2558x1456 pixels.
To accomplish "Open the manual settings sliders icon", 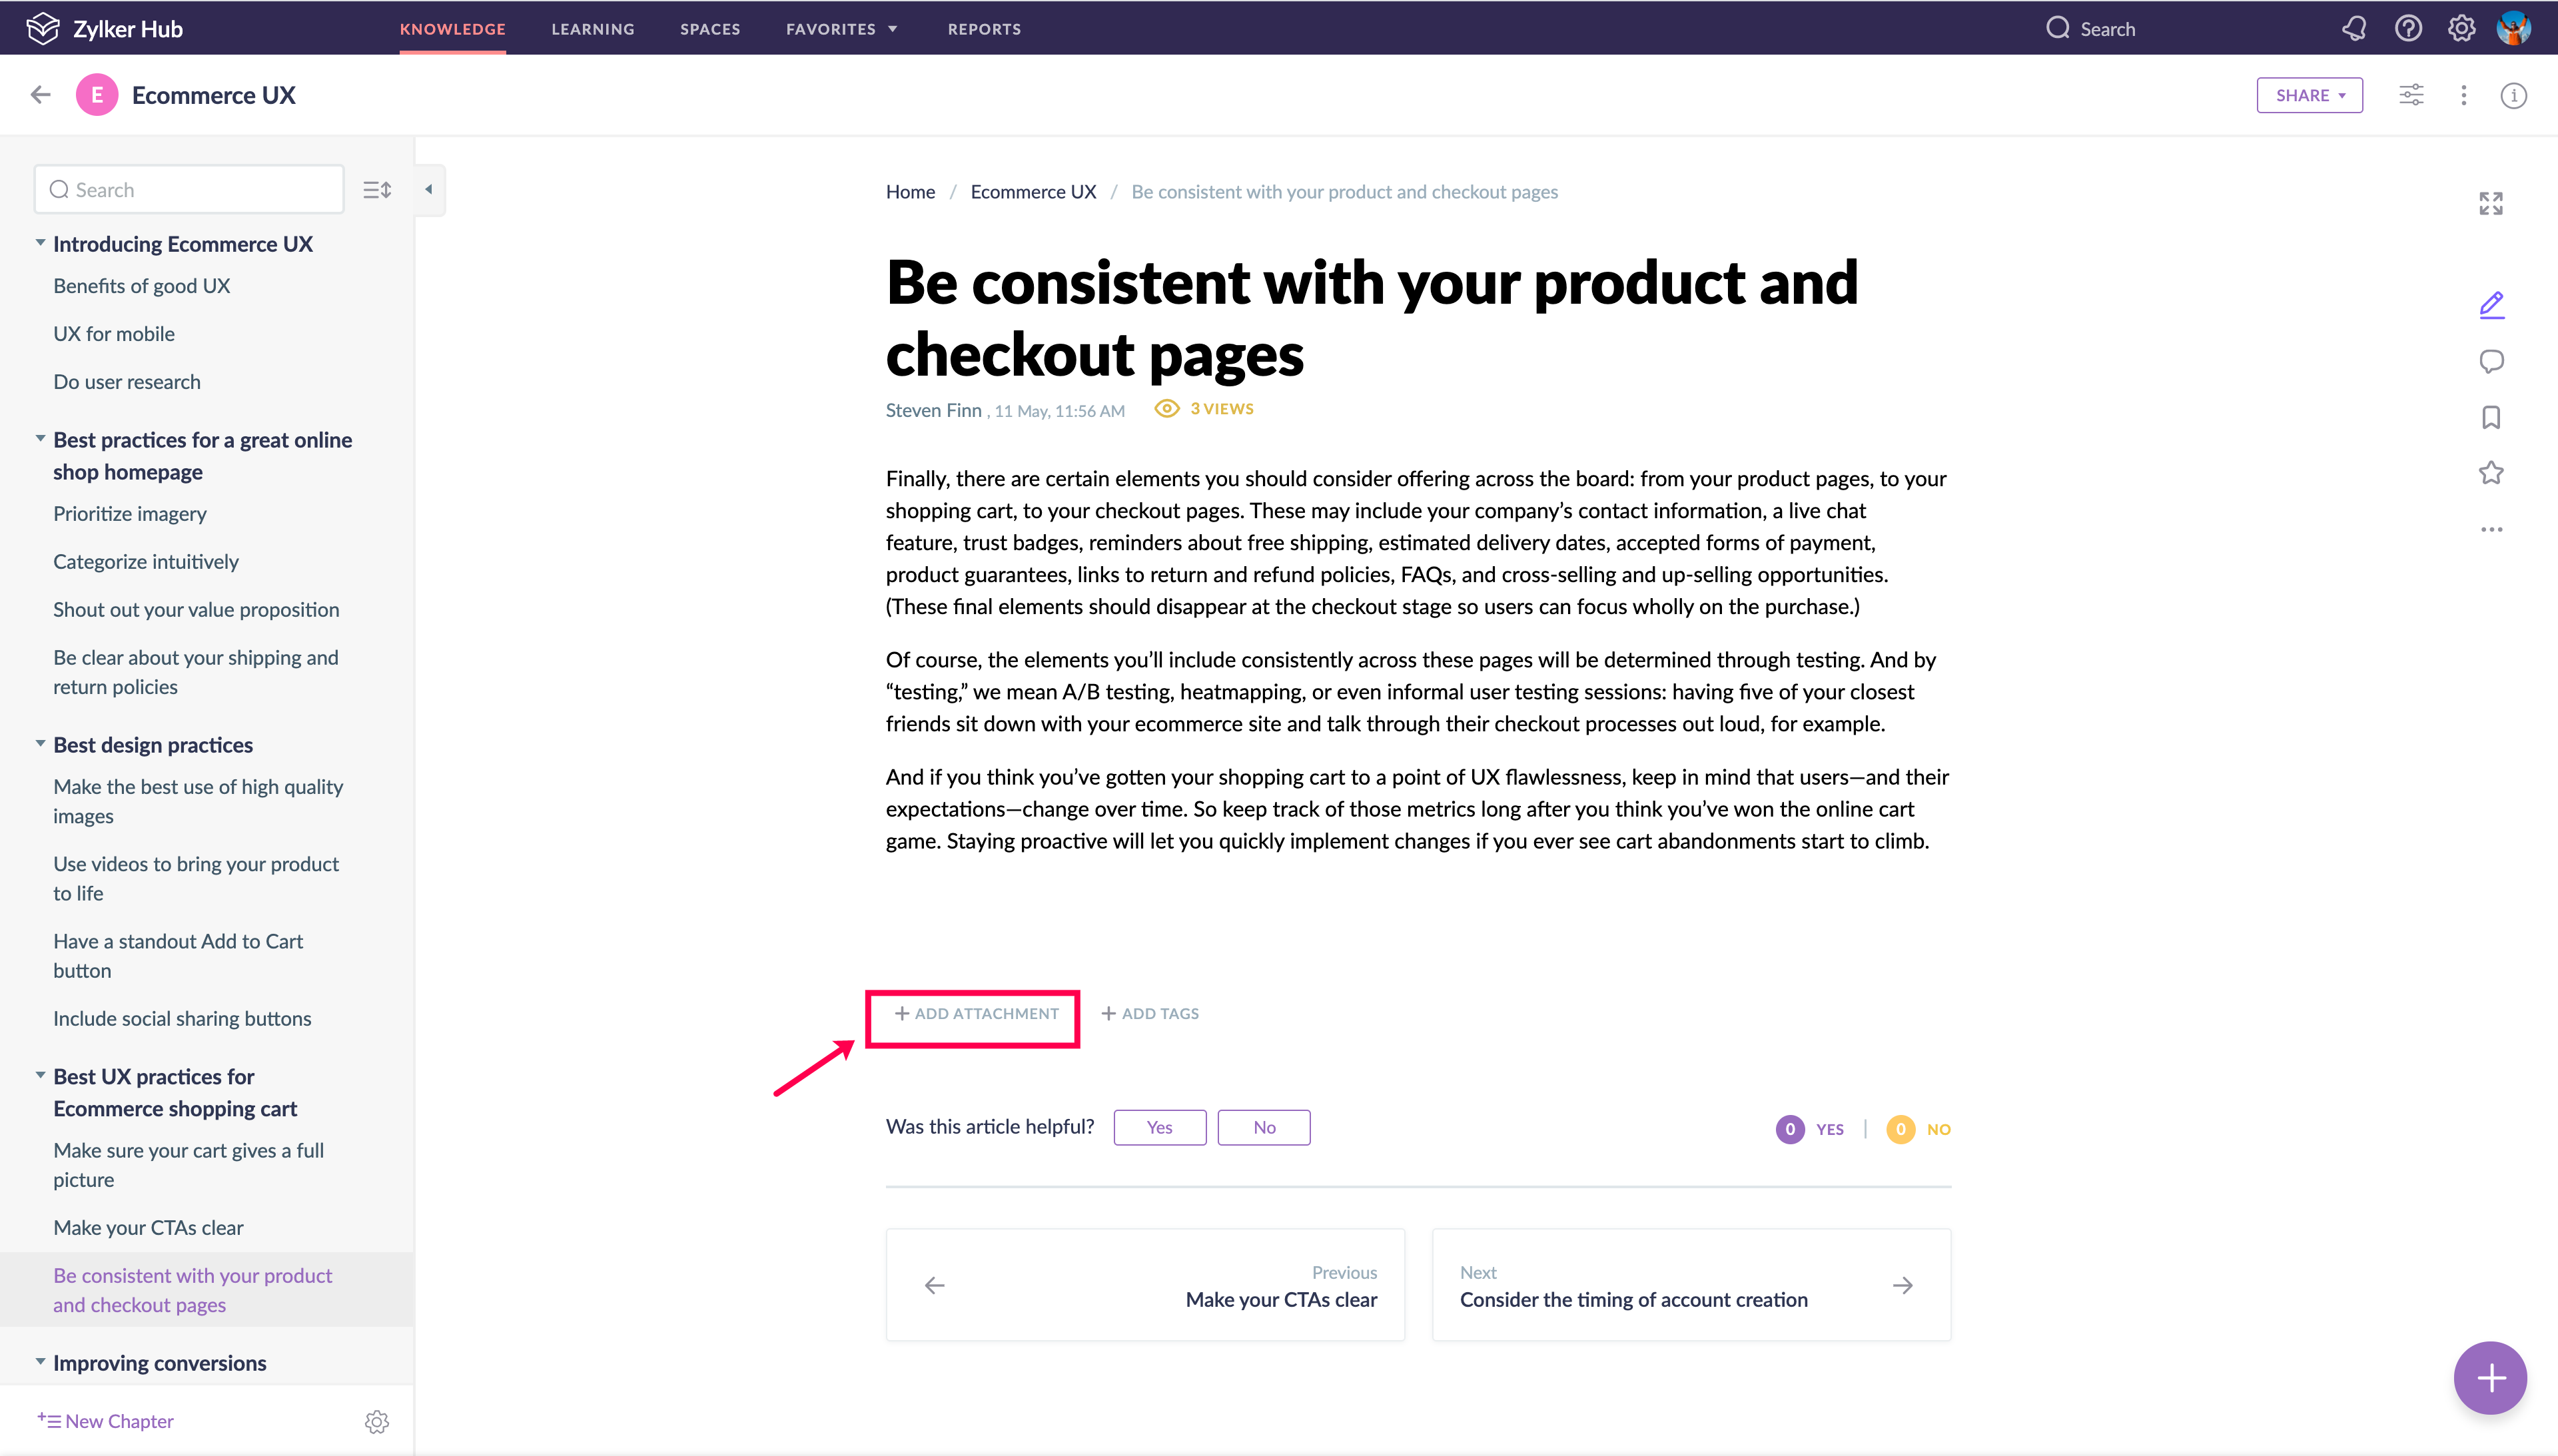I will tap(2411, 95).
